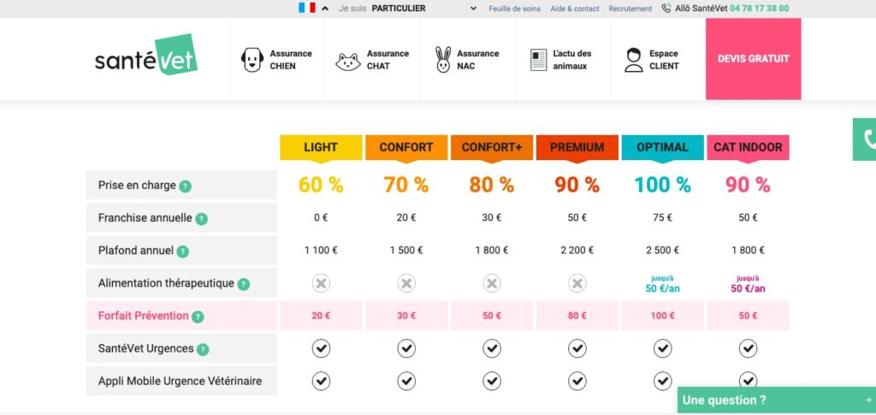Click the PREMIUM Appli Mobile Urgence checkmark
The height and width of the screenshot is (415, 876).
(x=577, y=381)
